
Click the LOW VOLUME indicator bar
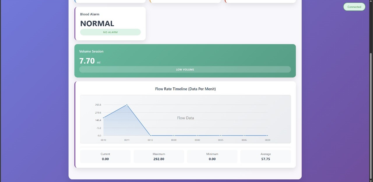(185, 69)
